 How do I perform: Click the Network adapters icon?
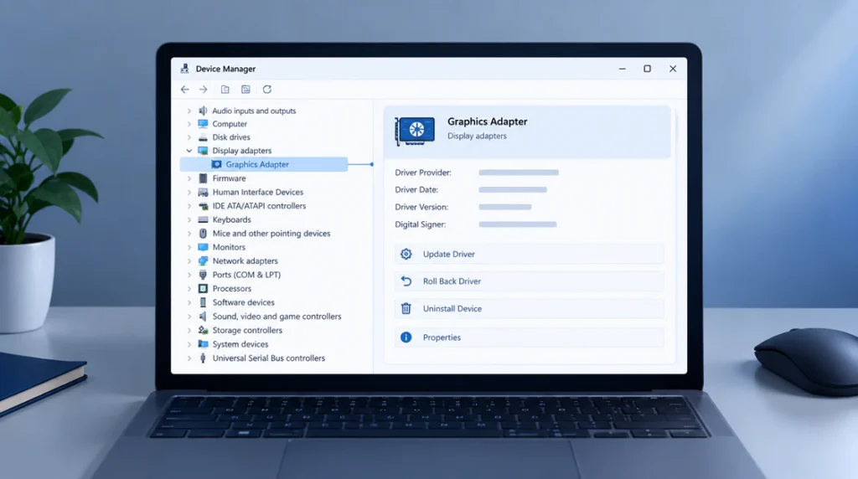click(x=203, y=260)
